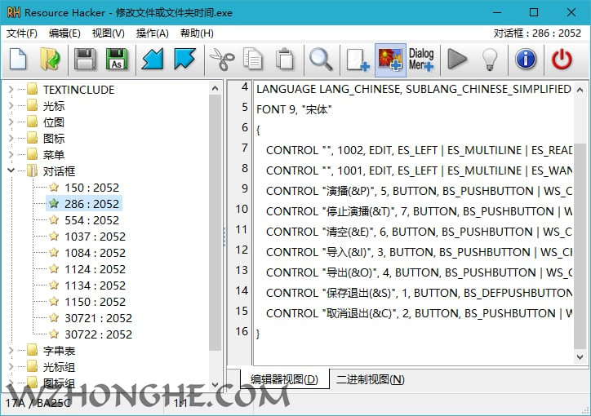Click the tree panel scrollbar thumb
The height and width of the screenshot is (416, 591).
[x=215, y=223]
